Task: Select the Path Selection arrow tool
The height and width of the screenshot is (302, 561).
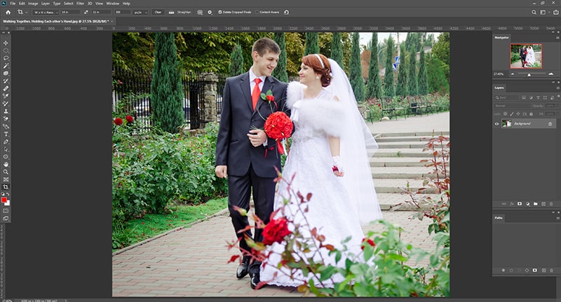Action: [x=6, y=149]
